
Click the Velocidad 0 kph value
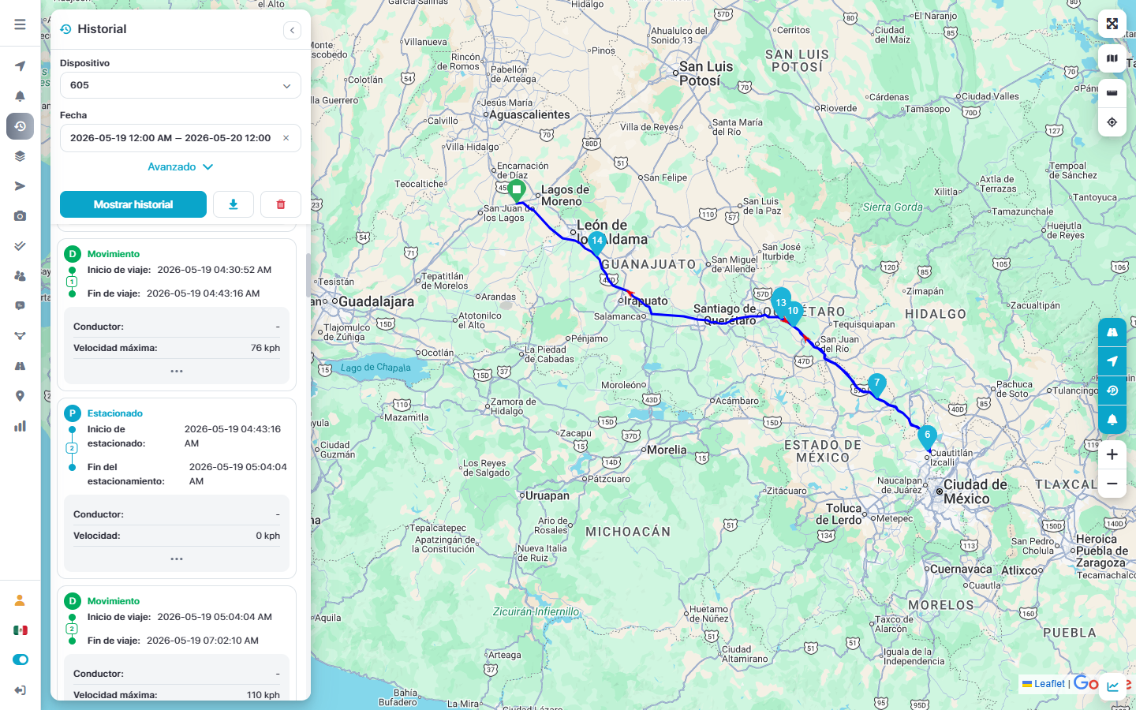coord(267,536)
